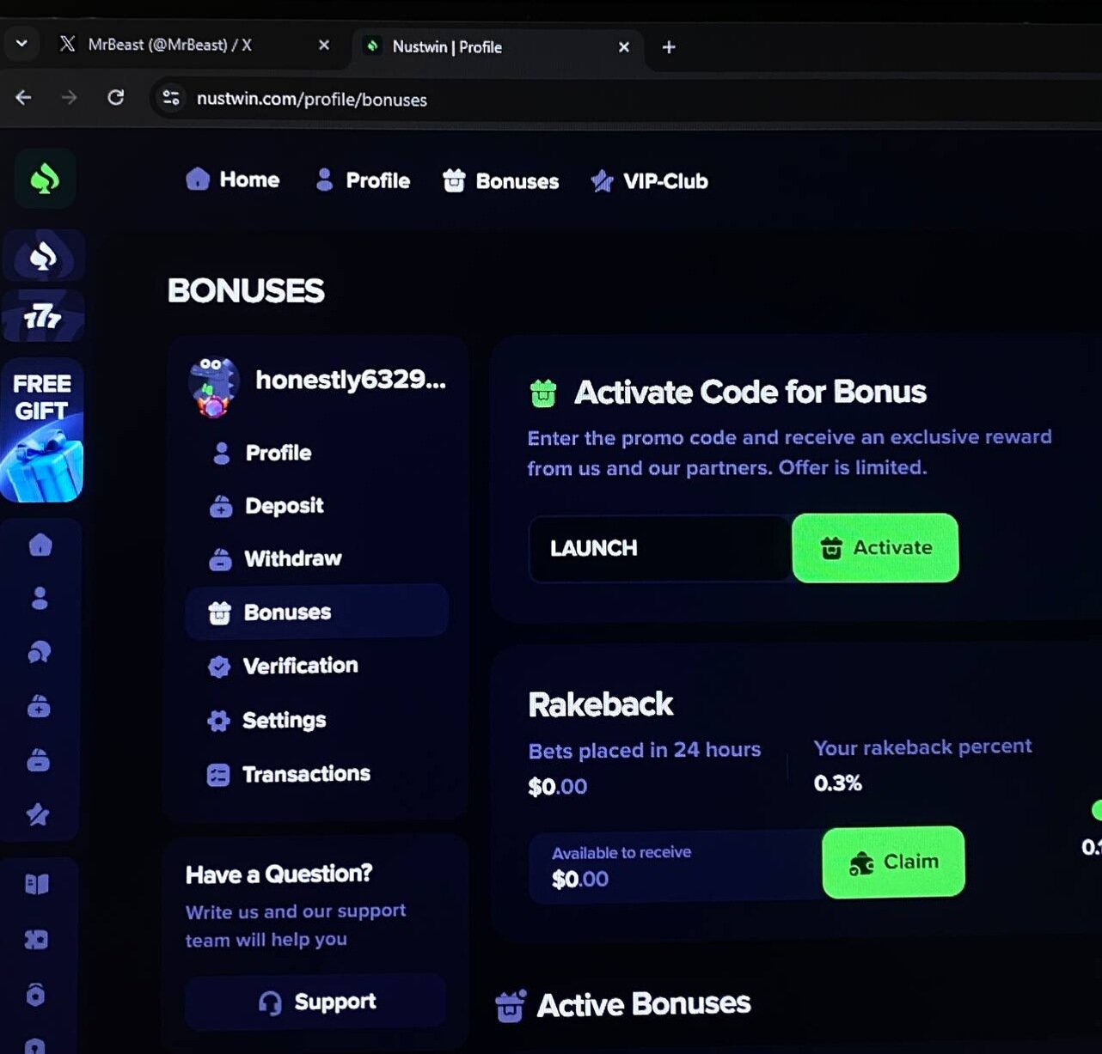Click the $0.00 under Bets placed in 24 hours

[x=558, y=787]
